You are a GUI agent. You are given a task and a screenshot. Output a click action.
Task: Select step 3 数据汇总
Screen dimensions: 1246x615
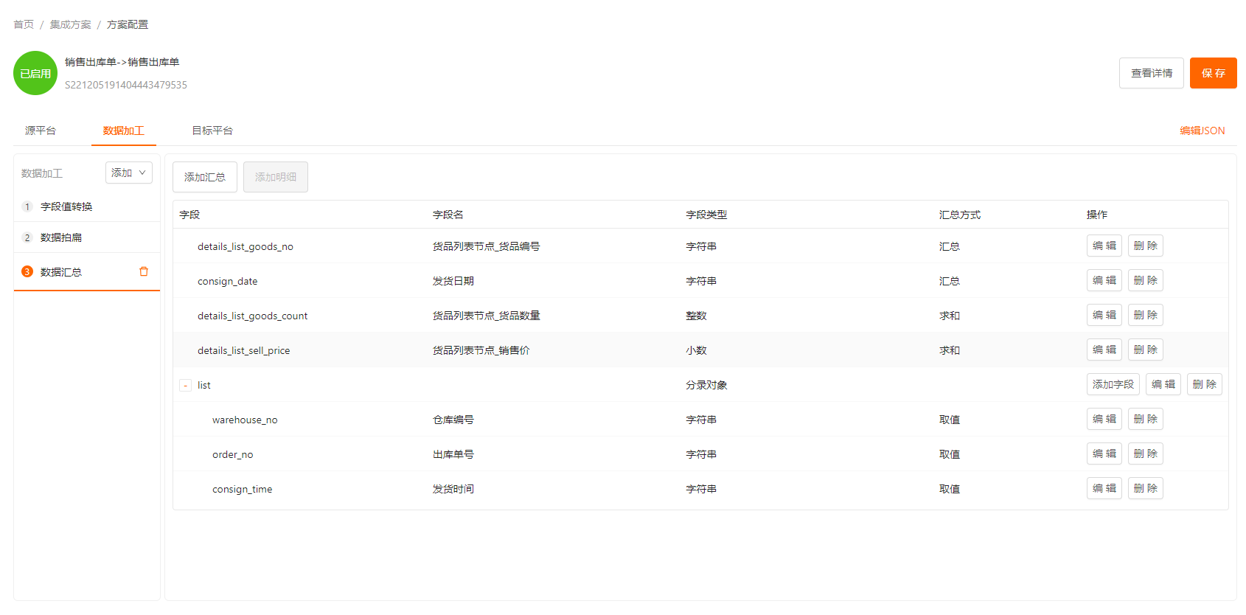coord(61,272)
